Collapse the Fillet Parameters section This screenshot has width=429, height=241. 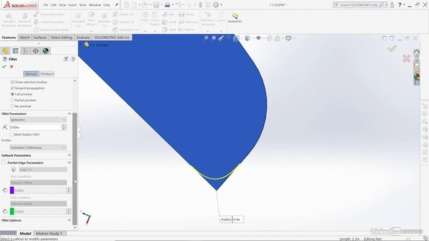[x=69, y=114]
